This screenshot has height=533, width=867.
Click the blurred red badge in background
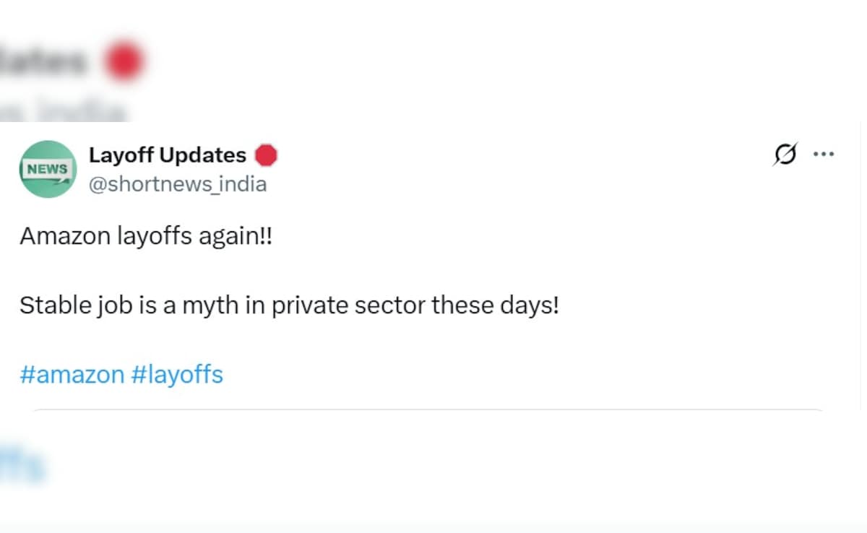124,61
